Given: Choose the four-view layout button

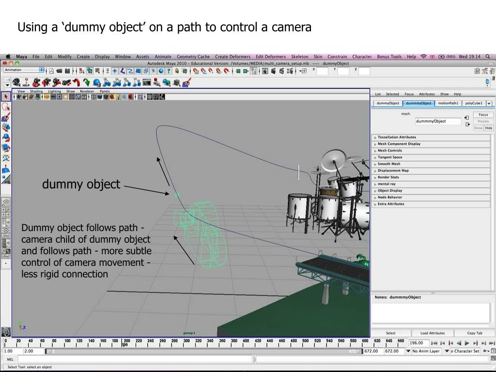Looking at the screenshot, I should tap(6, 212).
